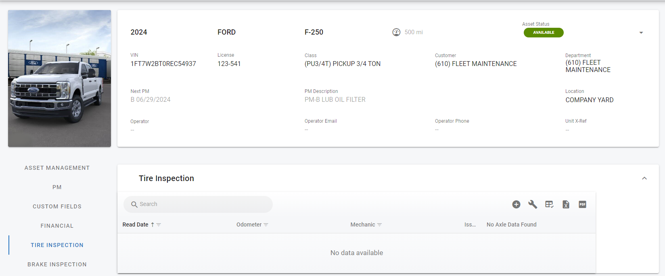665x276 pixels.
Task: Open the Asset Status dropdown arrow
Action: coord(641,33)
